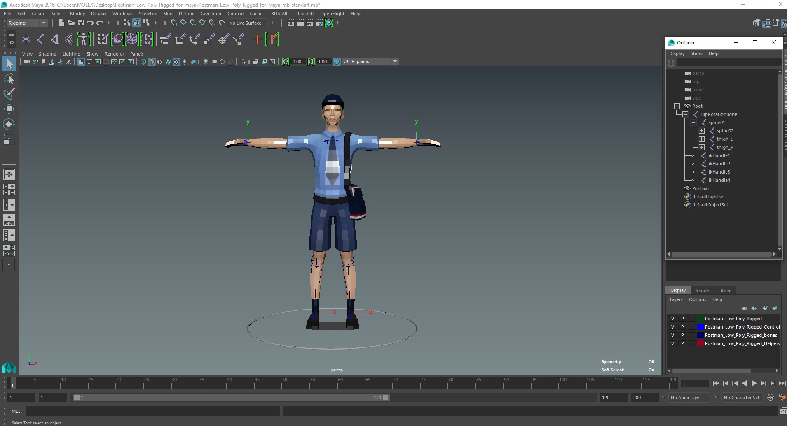Screen dimensions: 787x426
Task: Toggle visibility of Postman_Low_Poly_Rigged_Control layer
Action: tap(672, 327)
